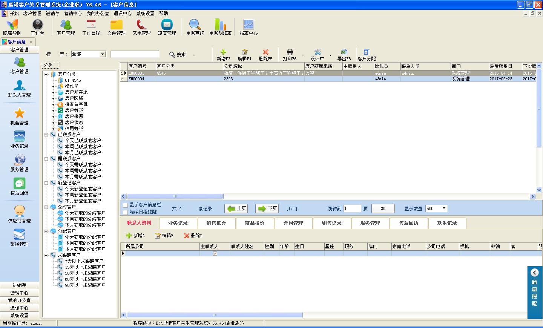Expand the 客户所在地 tree node

click(53, 92)
